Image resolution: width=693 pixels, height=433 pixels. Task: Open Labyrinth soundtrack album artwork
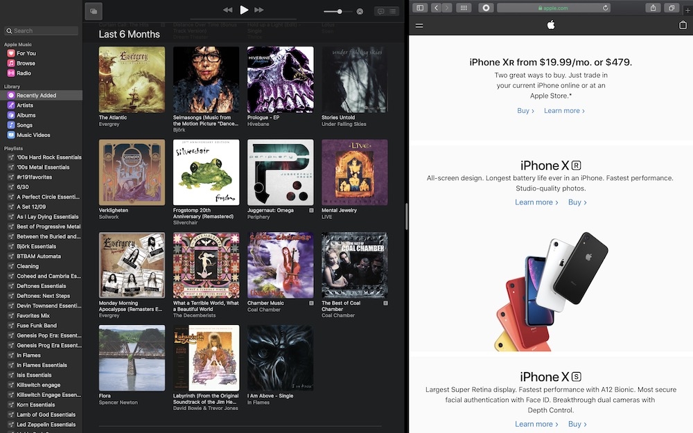(206, 358)
